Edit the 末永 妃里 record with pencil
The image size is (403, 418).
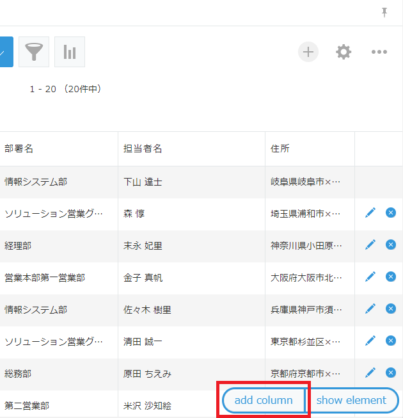[x=370, y=245]
